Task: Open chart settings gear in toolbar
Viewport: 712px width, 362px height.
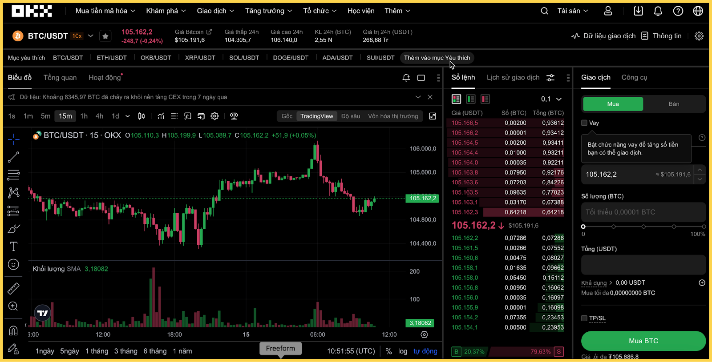Action: (x=214, y=116)
